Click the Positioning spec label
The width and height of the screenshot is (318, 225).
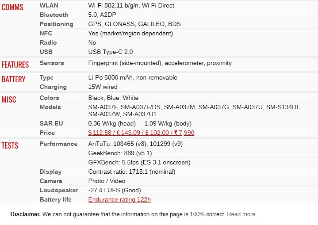(x=56, y=24)
